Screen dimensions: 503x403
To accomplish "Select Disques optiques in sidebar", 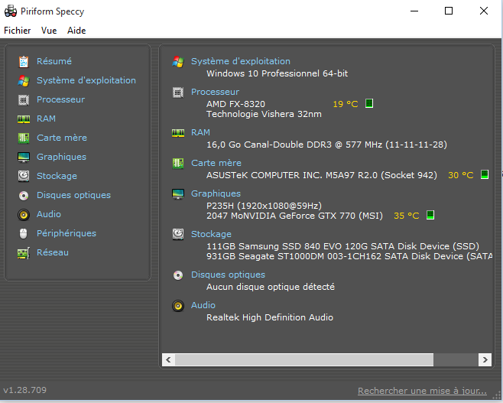I will coord(74,195).
